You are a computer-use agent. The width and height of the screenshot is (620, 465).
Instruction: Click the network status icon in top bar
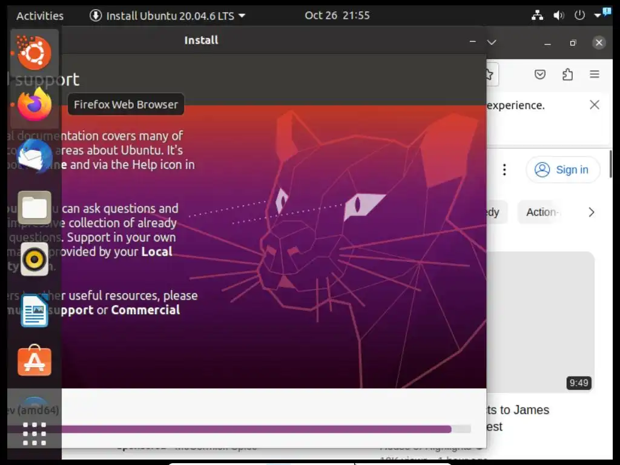click(x=537, y=15)
